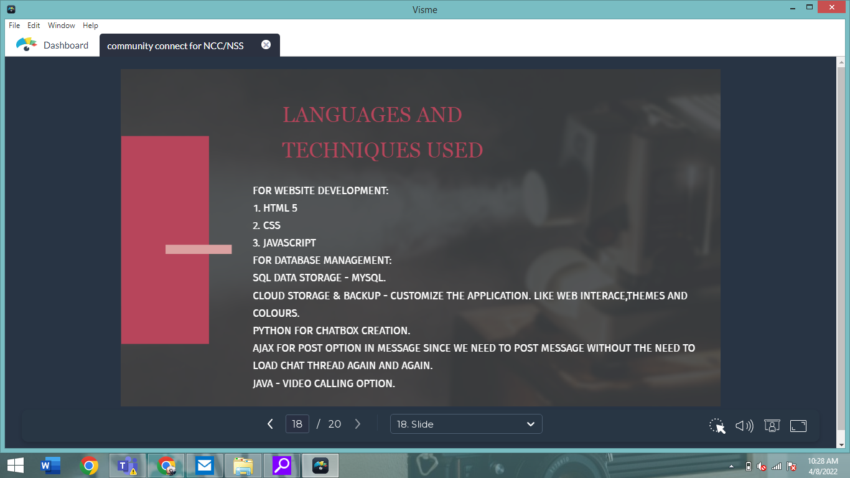Click the muted volume icon in the system tray
The height and width of the screenshot is (478, 850).
pyautogui.click(x=762, y=466)
